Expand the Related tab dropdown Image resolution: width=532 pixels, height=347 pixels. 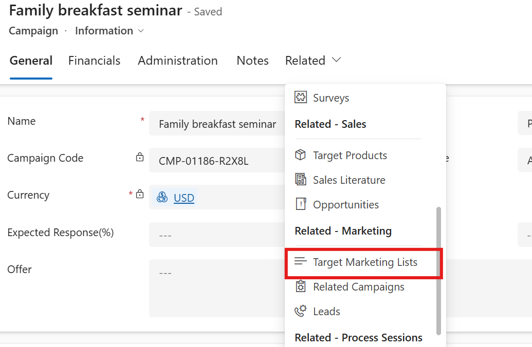[x=313, y=61]
